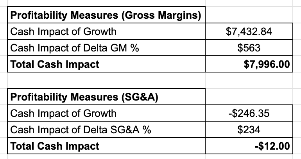The height and width of the screenshot is (159, 301).
Task: Click the blank cell directly below -$12.00
Action: (x=249, y=156)
